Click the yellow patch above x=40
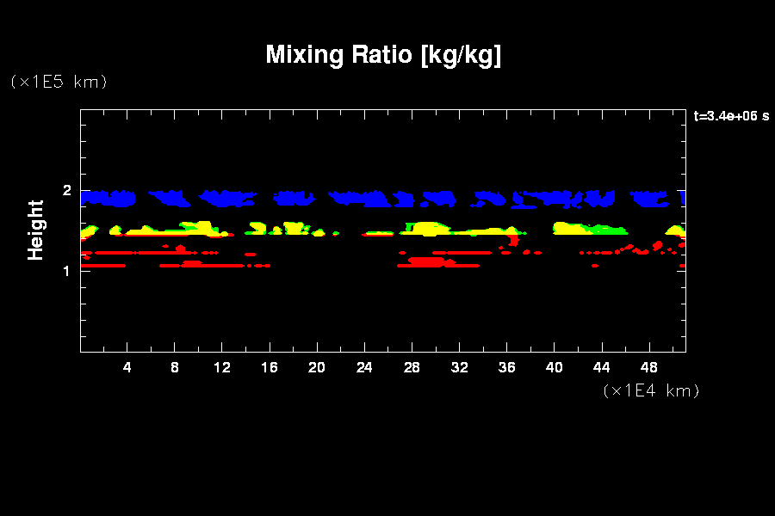The height and width of the screenshot is (516, 775). click(x=568, y=228)
